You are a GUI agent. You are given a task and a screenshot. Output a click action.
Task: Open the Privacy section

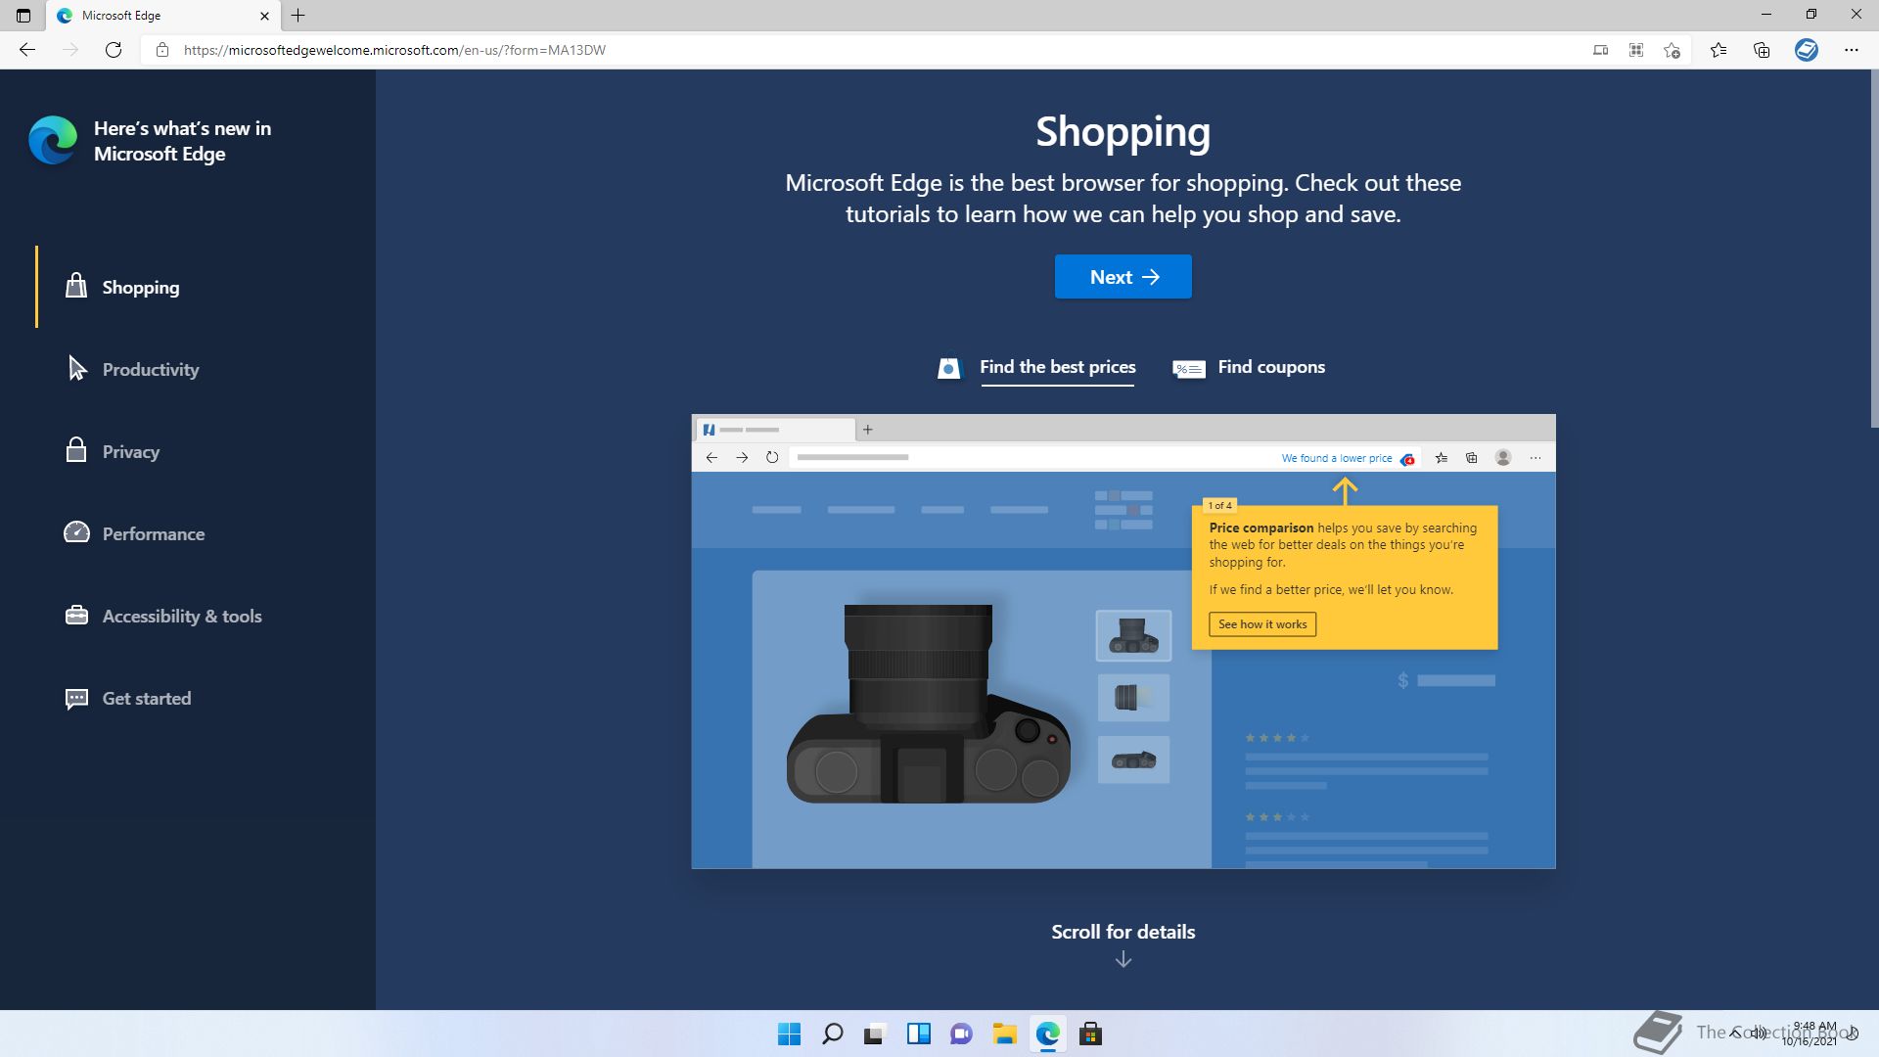click(131, 451)
